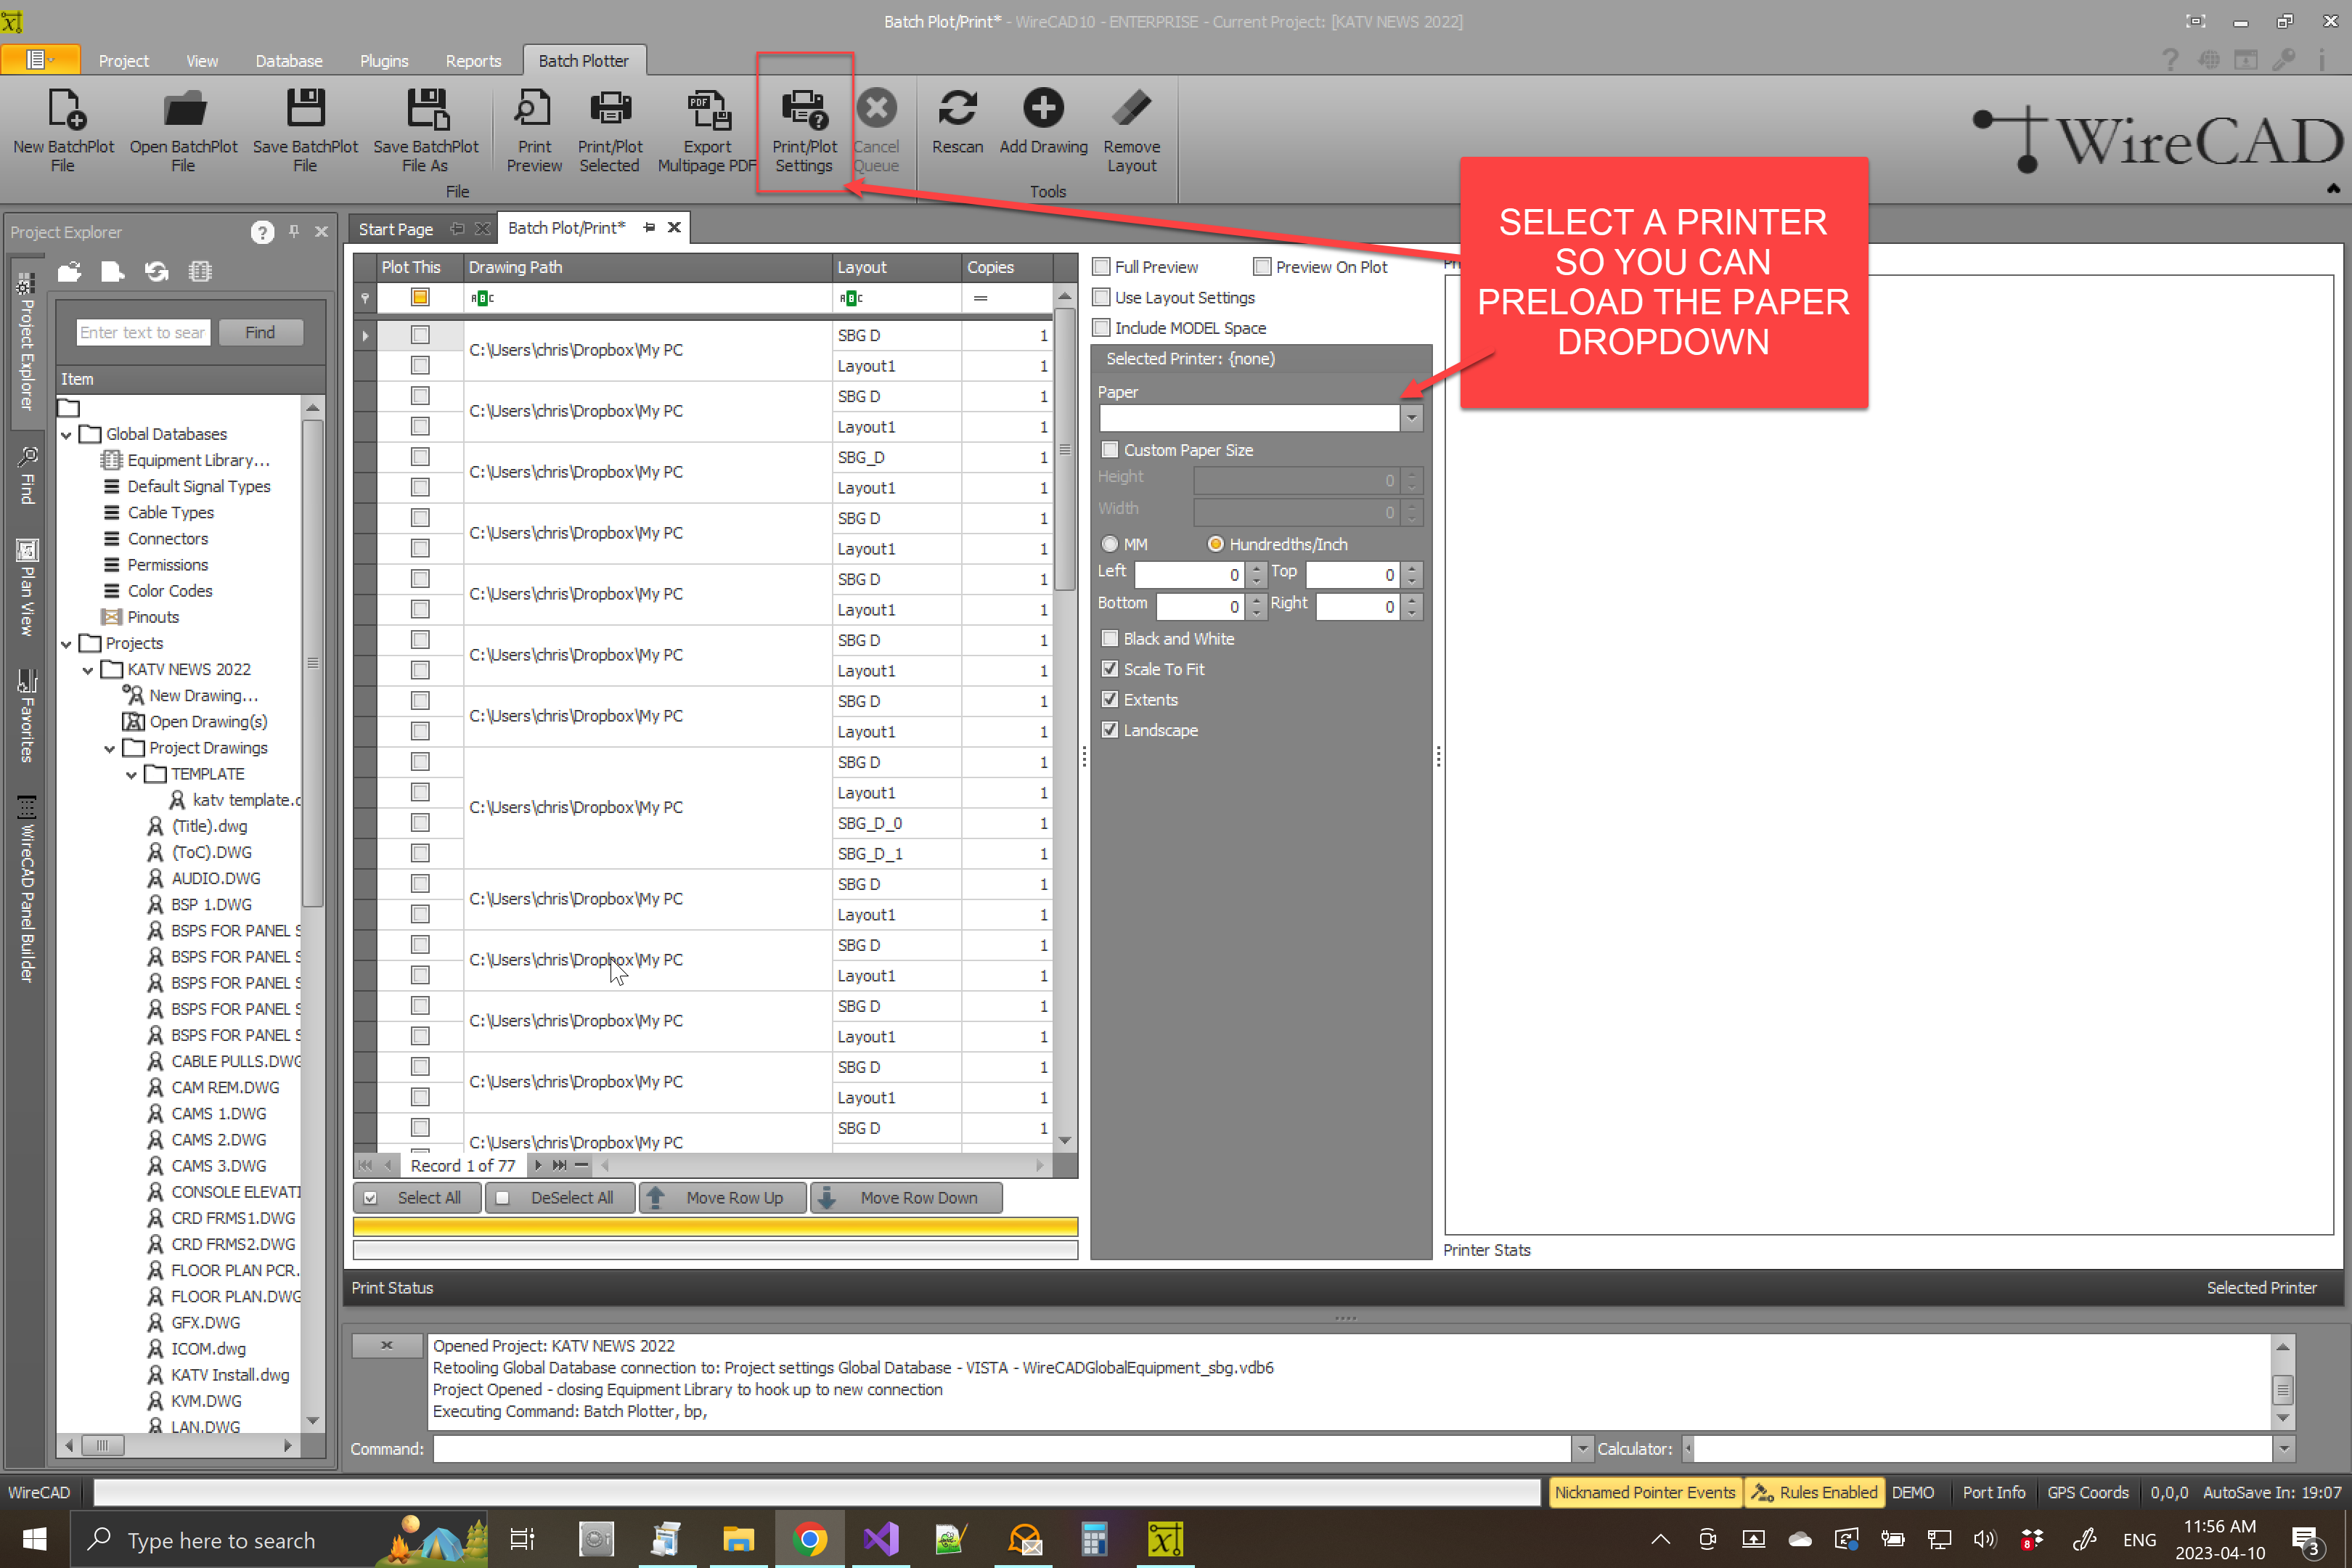Click open folder icon in Project Explorer toolbar
2352x1568 pixels.
tap(69, 271)
